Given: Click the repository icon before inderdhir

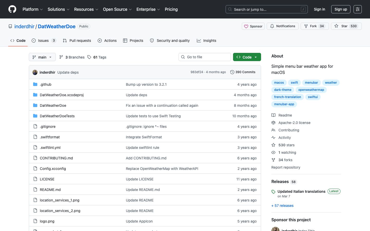Looking at the screenshot, I should (x=10, y=26).
